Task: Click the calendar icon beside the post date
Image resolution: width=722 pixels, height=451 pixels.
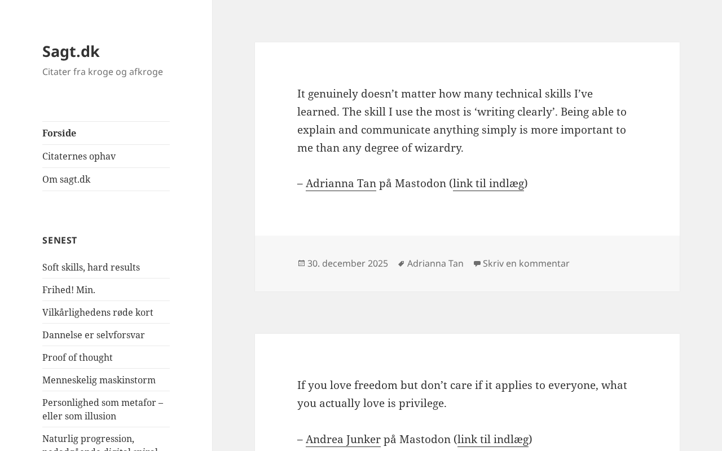Action: tap(301, 263)
